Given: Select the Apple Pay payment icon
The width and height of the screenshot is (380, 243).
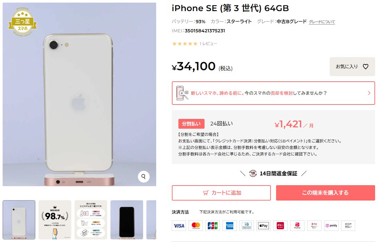Looking at the screenshot, I should pos(263,226).
